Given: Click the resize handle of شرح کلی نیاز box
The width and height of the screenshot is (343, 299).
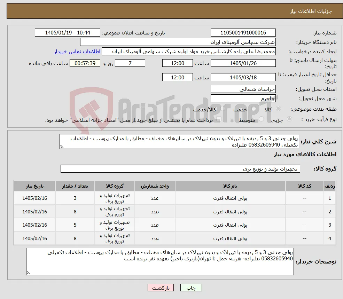Looking at the screenshot, I should click(x=62, y=147).
